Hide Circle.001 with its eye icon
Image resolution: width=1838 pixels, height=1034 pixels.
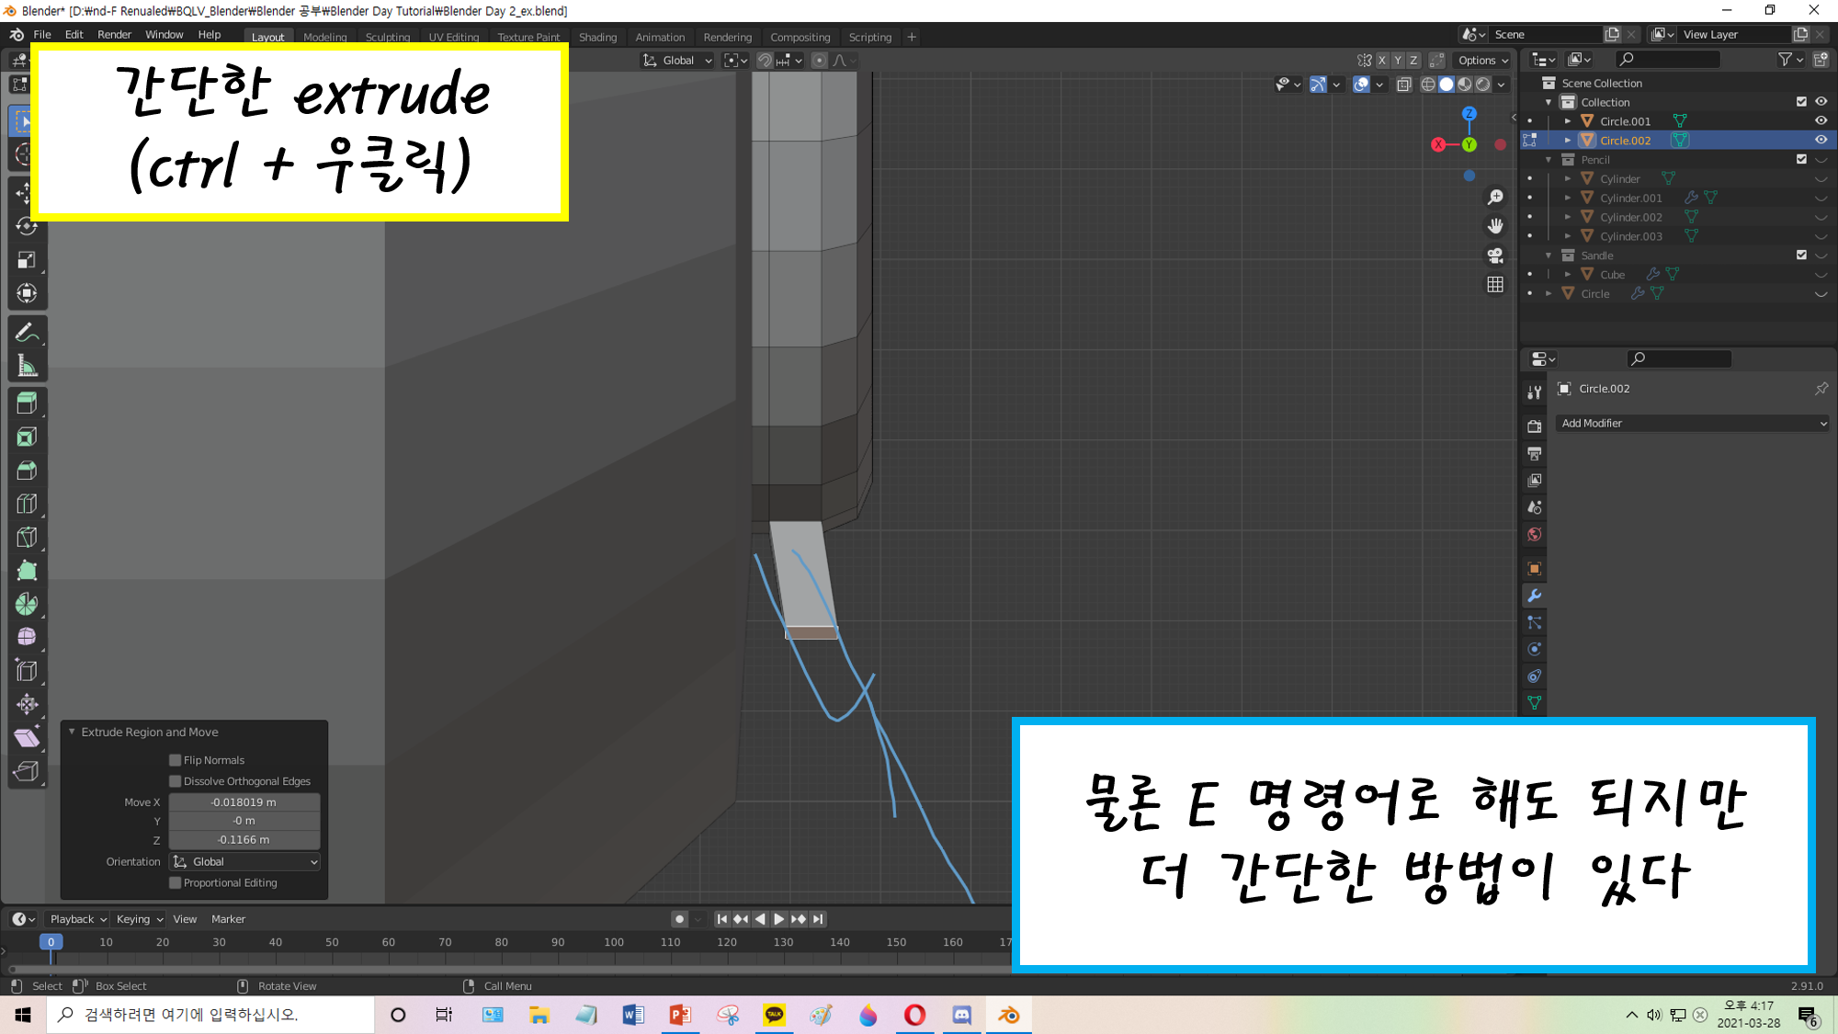click(x=1821, y=121)
